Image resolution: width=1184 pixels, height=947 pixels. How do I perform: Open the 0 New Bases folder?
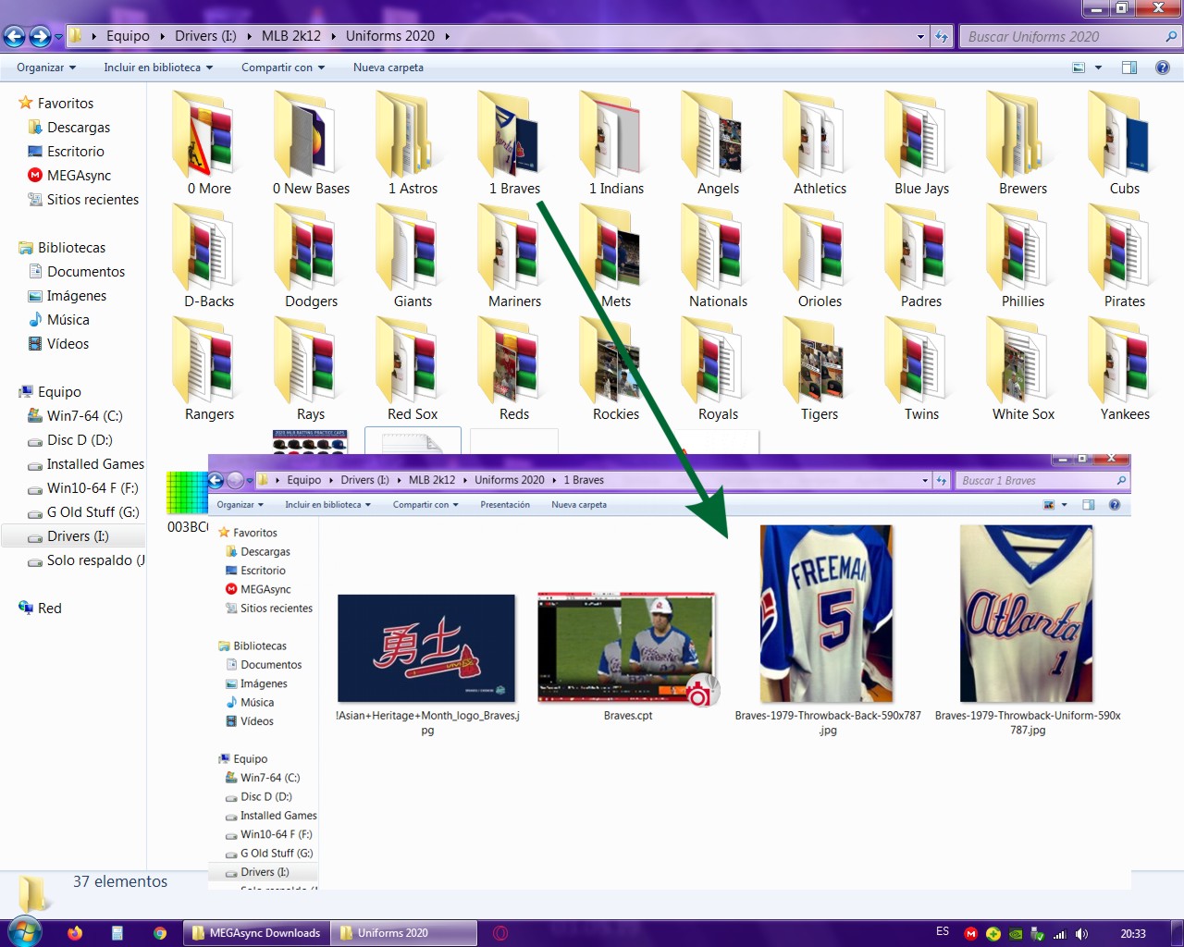(x=311, y=141)
